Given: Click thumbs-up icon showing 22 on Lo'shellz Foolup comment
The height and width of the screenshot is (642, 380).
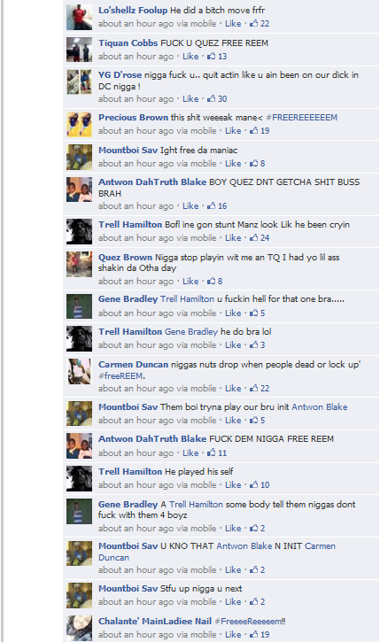Looking at the screenshot, I should [x=254, y=23].
